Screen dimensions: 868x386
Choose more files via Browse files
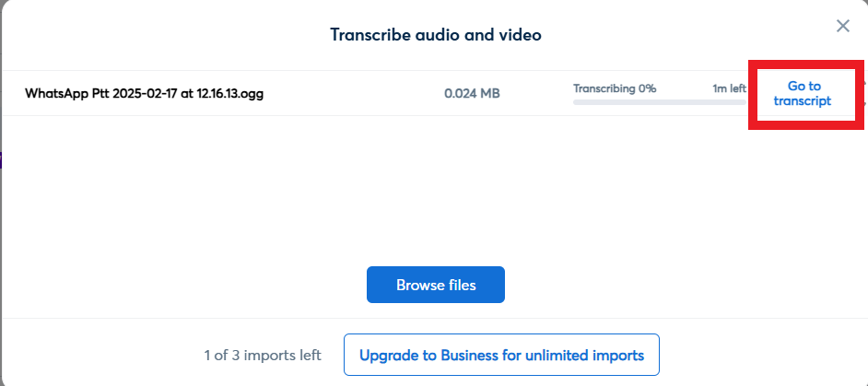point(436,285)
